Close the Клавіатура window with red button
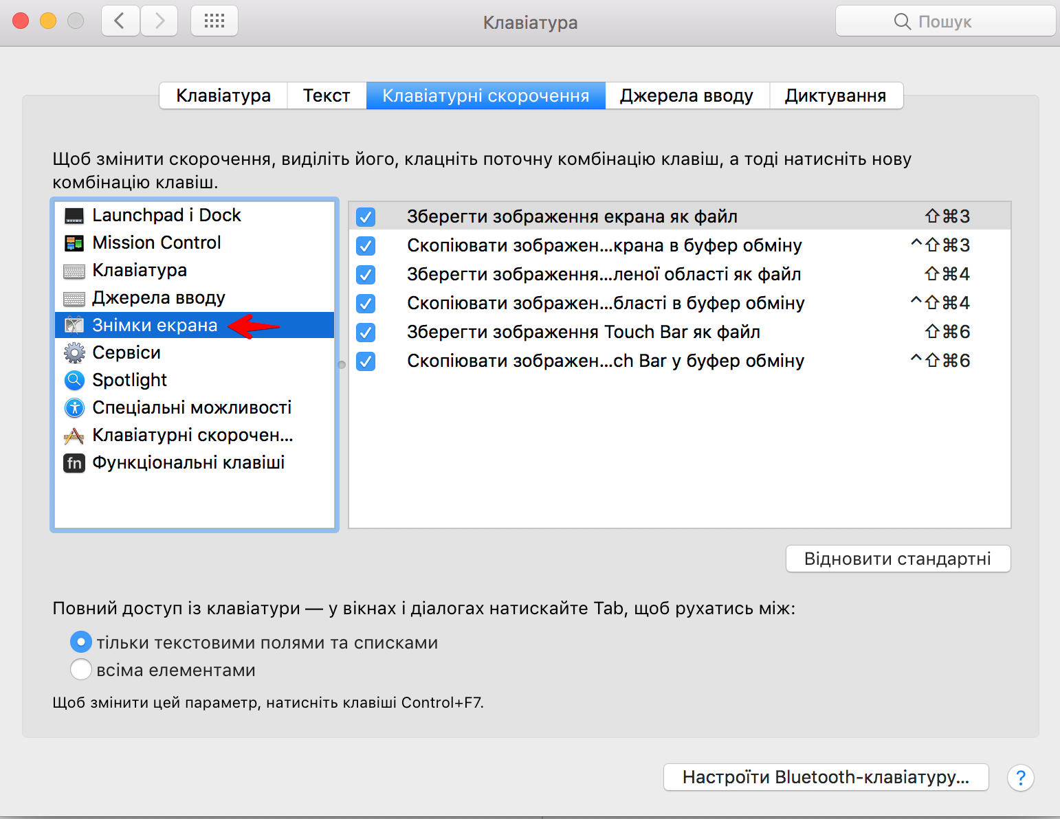The width and height of the screenshot is (1060, 819). coord(21,21)
